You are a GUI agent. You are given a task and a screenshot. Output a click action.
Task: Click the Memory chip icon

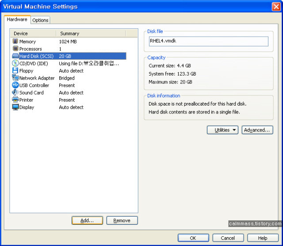point(15,41)
